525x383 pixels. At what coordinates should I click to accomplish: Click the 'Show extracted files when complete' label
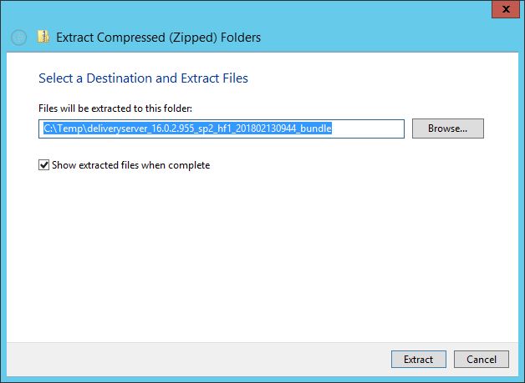click(x=131, y=165)
